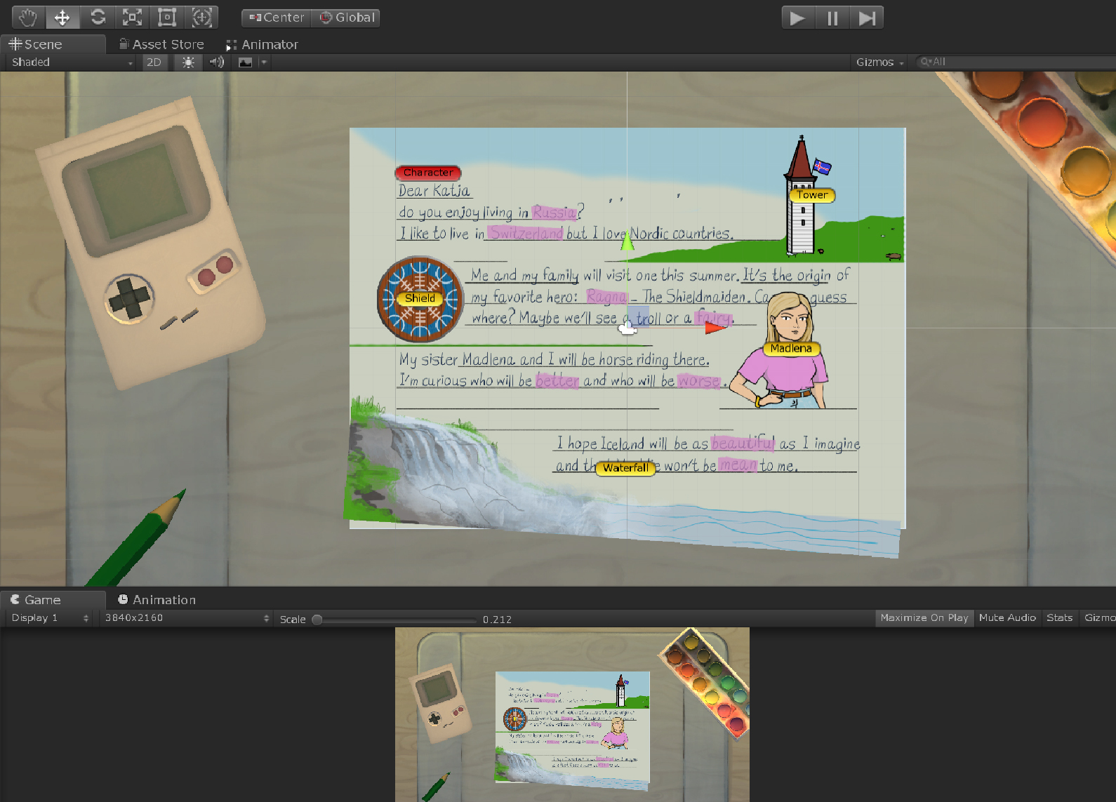Select the Waterfall label in scene
This screenshot has width=1116, height=802.
pyautogui.click(x=625, y=468)
